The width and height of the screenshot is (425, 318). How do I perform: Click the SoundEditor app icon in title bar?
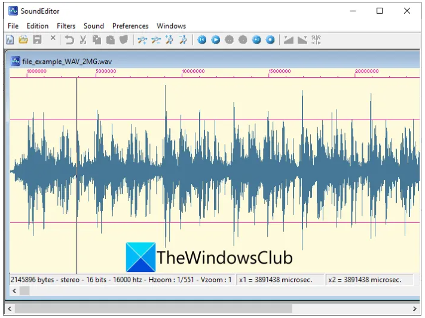pos(13,11)
